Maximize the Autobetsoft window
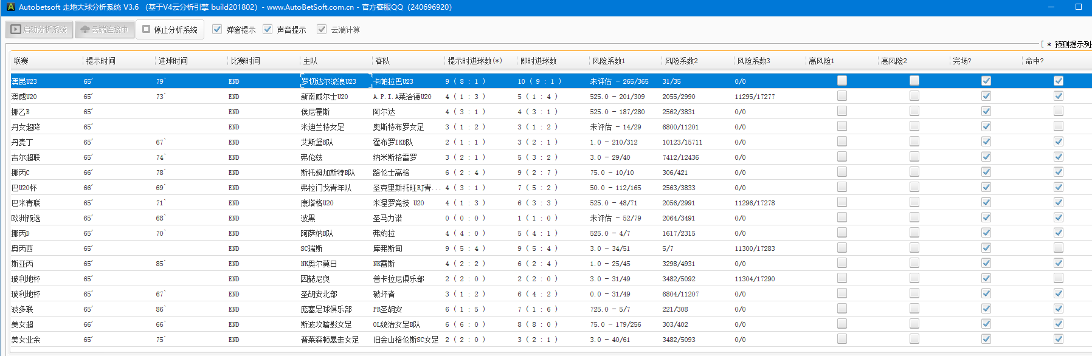The height and width of the screenshot is (356, 1092). point(1079,7)
